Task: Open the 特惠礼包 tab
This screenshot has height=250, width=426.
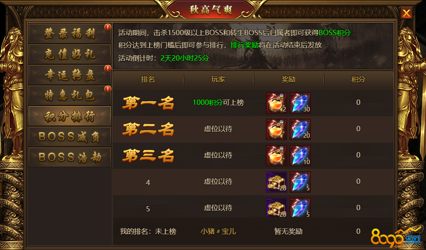Action: (x=70, y=95)
